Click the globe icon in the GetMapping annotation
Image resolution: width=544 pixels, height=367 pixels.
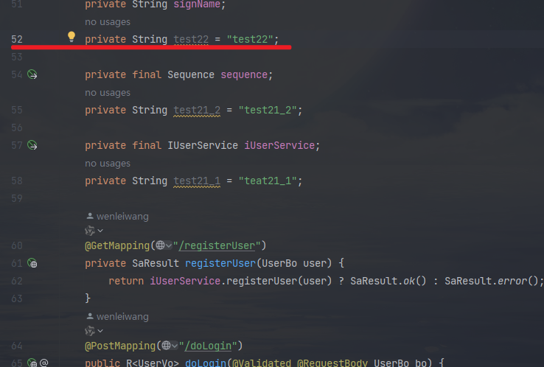(161, 245)
